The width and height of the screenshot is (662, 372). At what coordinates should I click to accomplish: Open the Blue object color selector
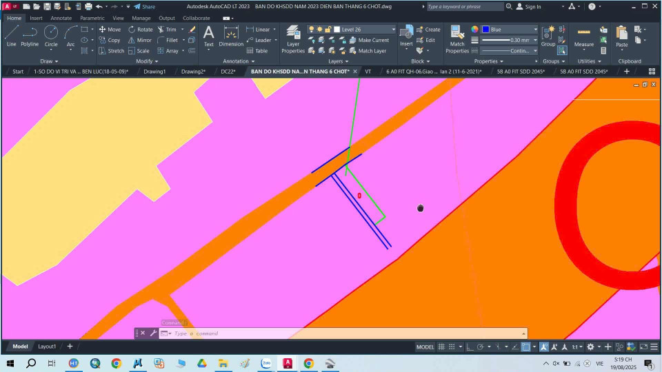[x=509, y=30]
